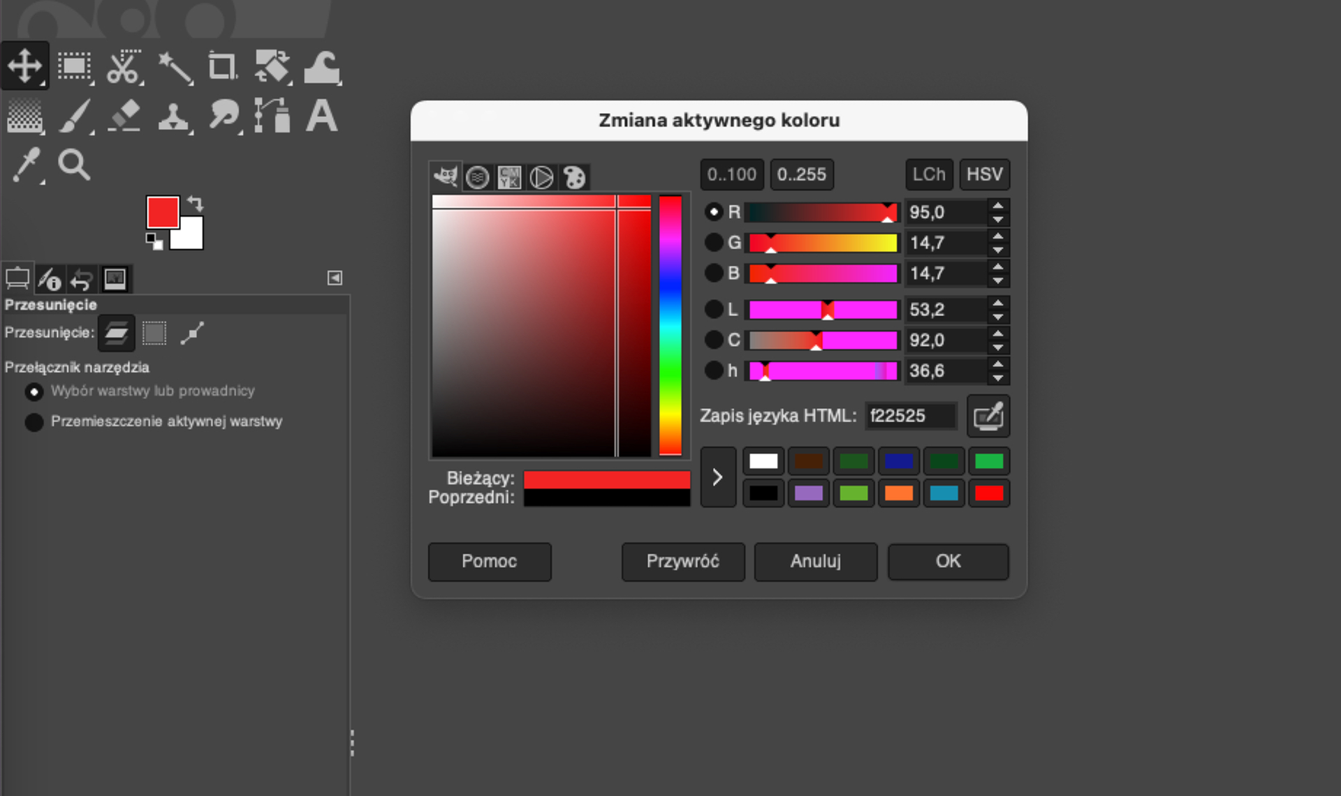
Task: Select the Smudge tool
Action: (223, 116)
